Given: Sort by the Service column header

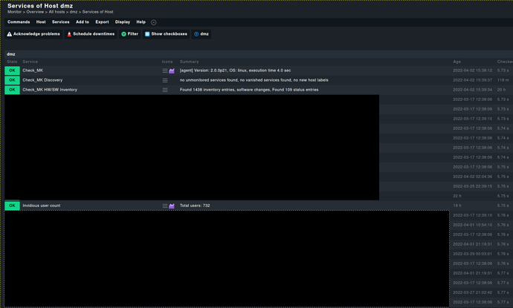Looking at the screenshot, I should (30, 62).
